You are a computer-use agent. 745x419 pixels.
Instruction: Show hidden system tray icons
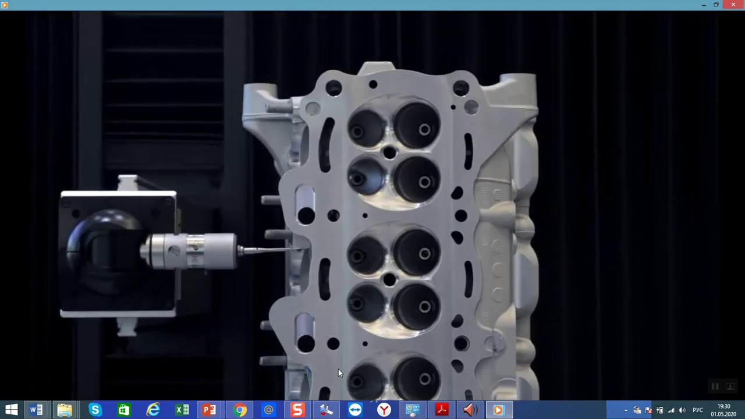(x=626, y=410)
